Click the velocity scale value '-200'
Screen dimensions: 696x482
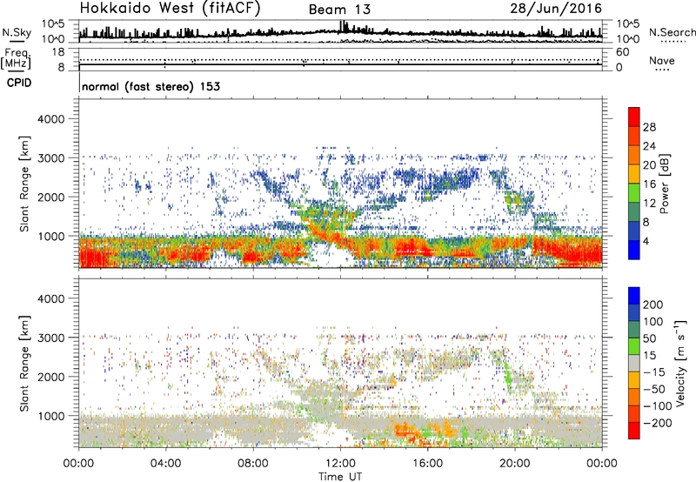pyautogui.click(x=658, y=423)
